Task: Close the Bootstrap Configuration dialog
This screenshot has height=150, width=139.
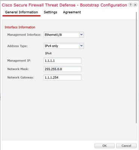Action: pos(135,5)
